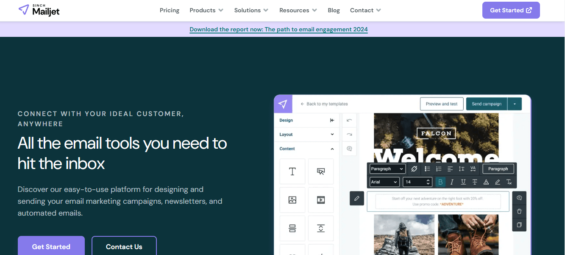Click external link icon in Get Started
Image resolution: width=565 pixels, height=255 pixels.
(529, 10)
